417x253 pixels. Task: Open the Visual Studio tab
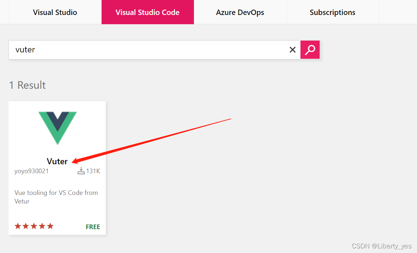55,12
